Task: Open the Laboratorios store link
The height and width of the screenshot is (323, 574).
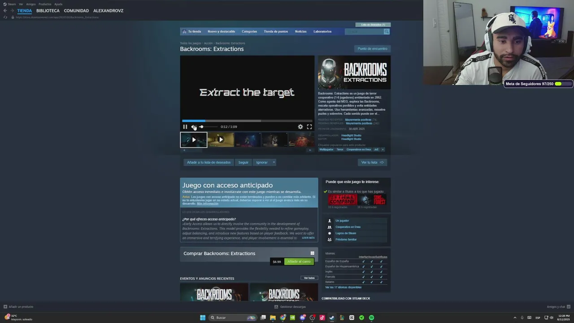Action: (322, 31)
